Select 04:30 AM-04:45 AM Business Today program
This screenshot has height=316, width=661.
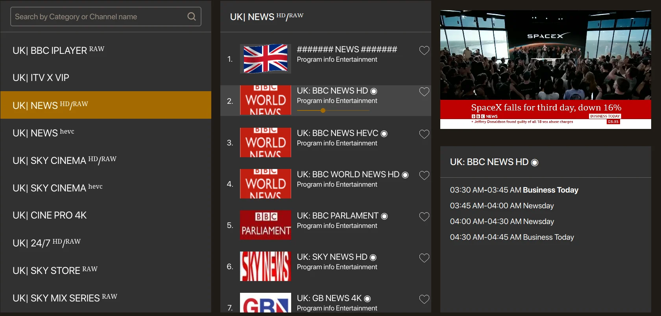click(512, 237)
